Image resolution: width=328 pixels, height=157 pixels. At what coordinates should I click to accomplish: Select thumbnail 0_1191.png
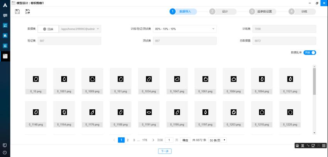click(x=149, y=114)
